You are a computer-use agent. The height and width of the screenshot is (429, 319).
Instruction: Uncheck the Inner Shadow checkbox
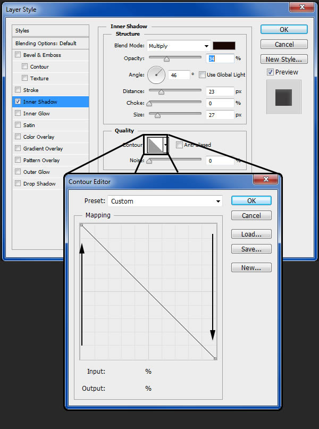tap(18, 101)
